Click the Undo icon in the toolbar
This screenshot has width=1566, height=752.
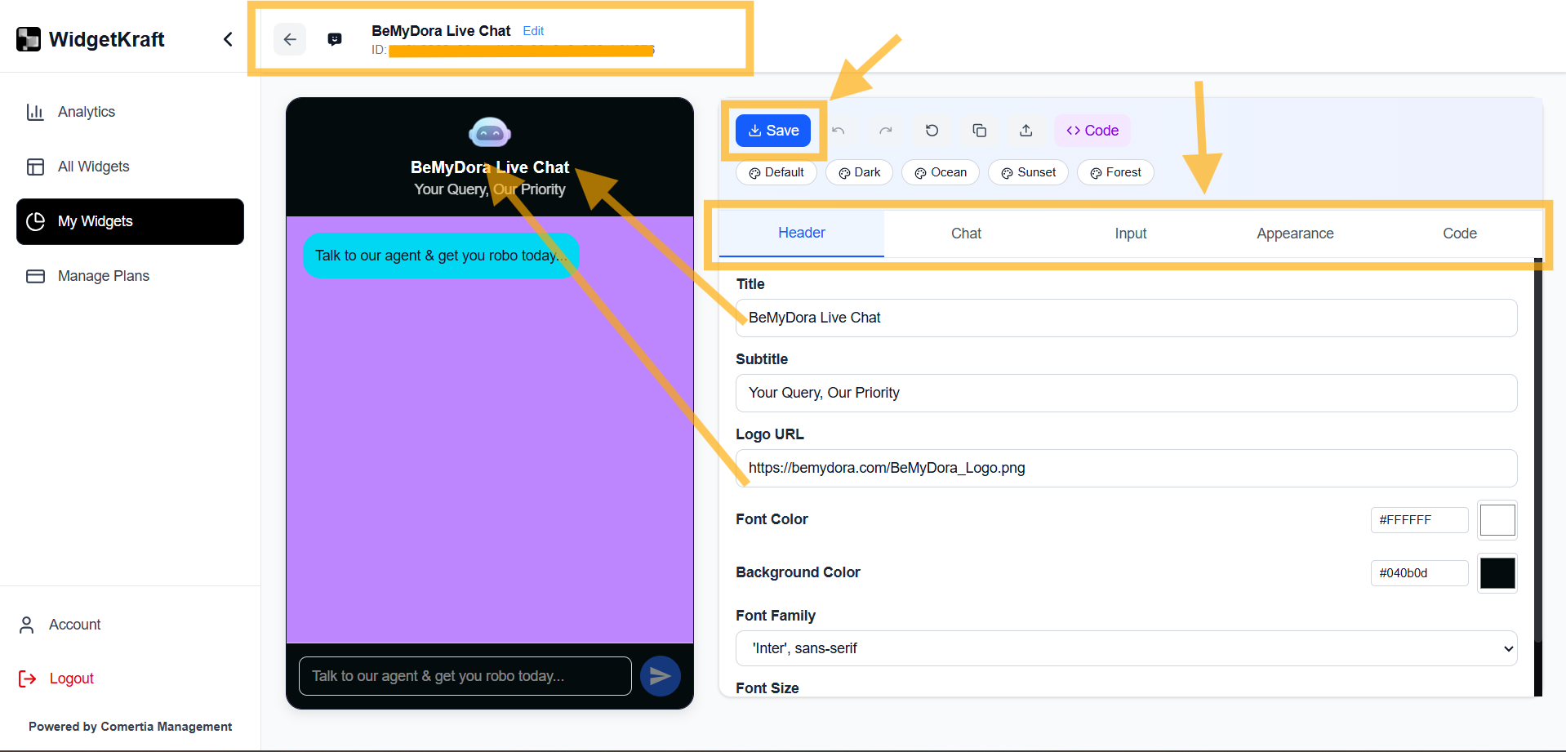(839, 130)
